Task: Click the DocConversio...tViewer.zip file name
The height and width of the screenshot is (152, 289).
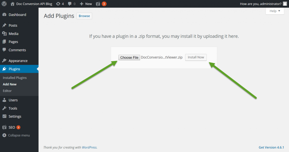Action: coord(162,57)
